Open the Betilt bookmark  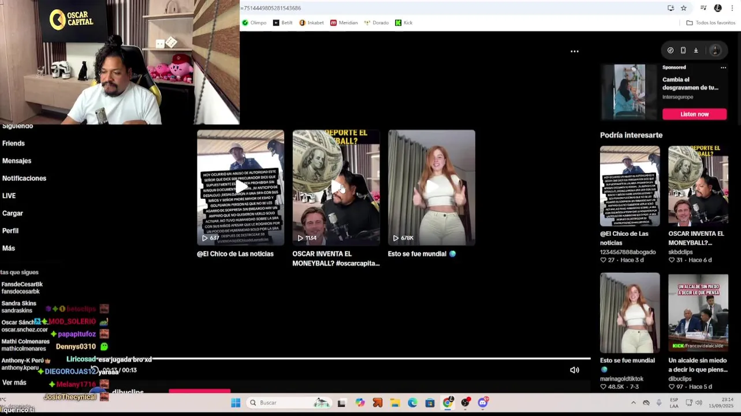[x=283, y=23]
